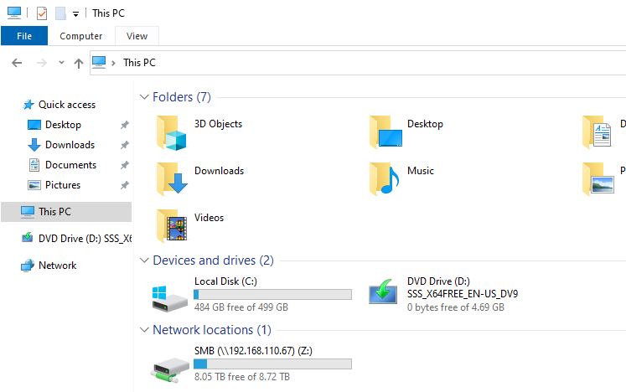Switch to the View ribbon tab

(x=137, y=36)
